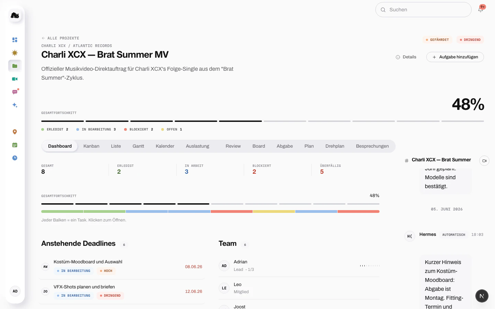Open the Besprechungen tab
The image size is (495, 309).
coord(372,146)
